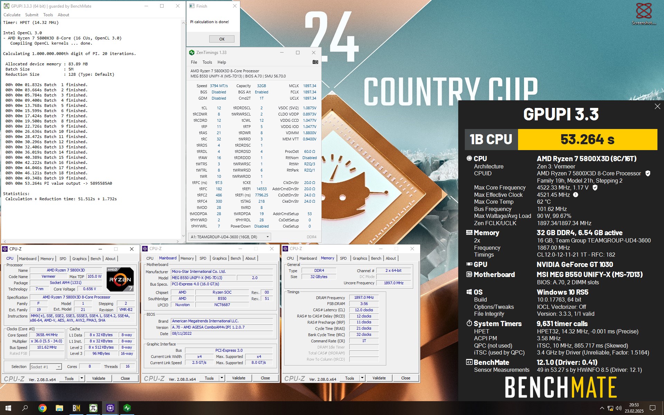Click the BenchMate Motherboard section icon
This screenshot has height=415, width=664.
469,274
